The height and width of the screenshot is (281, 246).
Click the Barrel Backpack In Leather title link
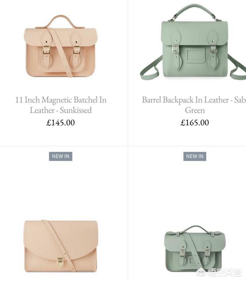pyautogui.click(x=194, y=105)
